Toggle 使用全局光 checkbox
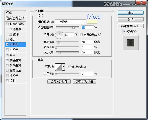Viewport: 148px width, 120px height. pos(81,35)
